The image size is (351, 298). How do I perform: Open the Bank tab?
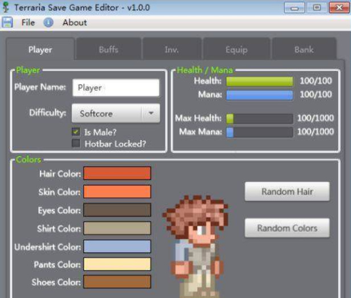pyautogui.click(x=304, y=49)
